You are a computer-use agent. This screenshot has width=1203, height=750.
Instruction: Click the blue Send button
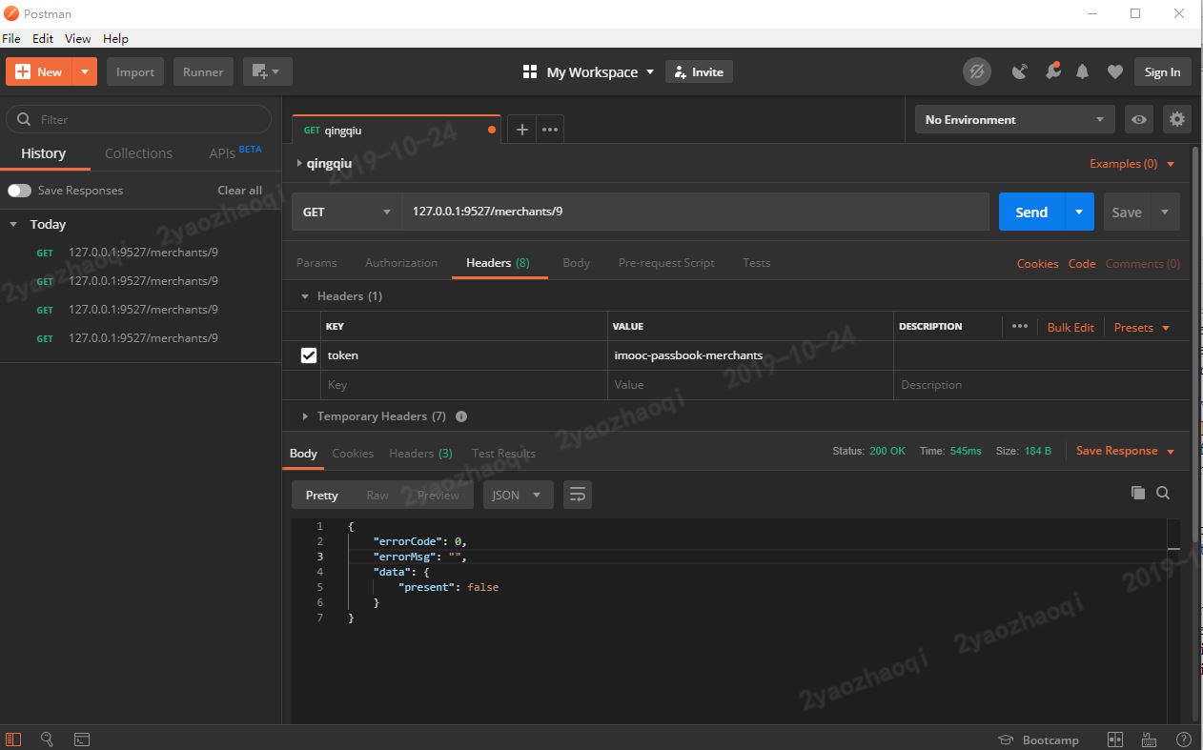click(1031, 212)
